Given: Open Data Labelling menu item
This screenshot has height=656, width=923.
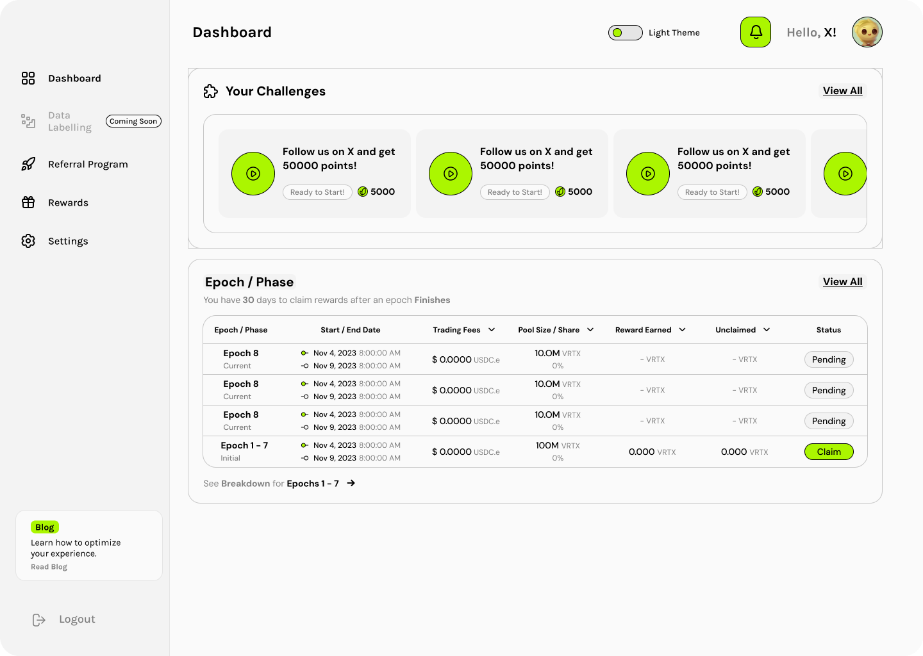Looking at the screenshot, I should tap(70, 121).
